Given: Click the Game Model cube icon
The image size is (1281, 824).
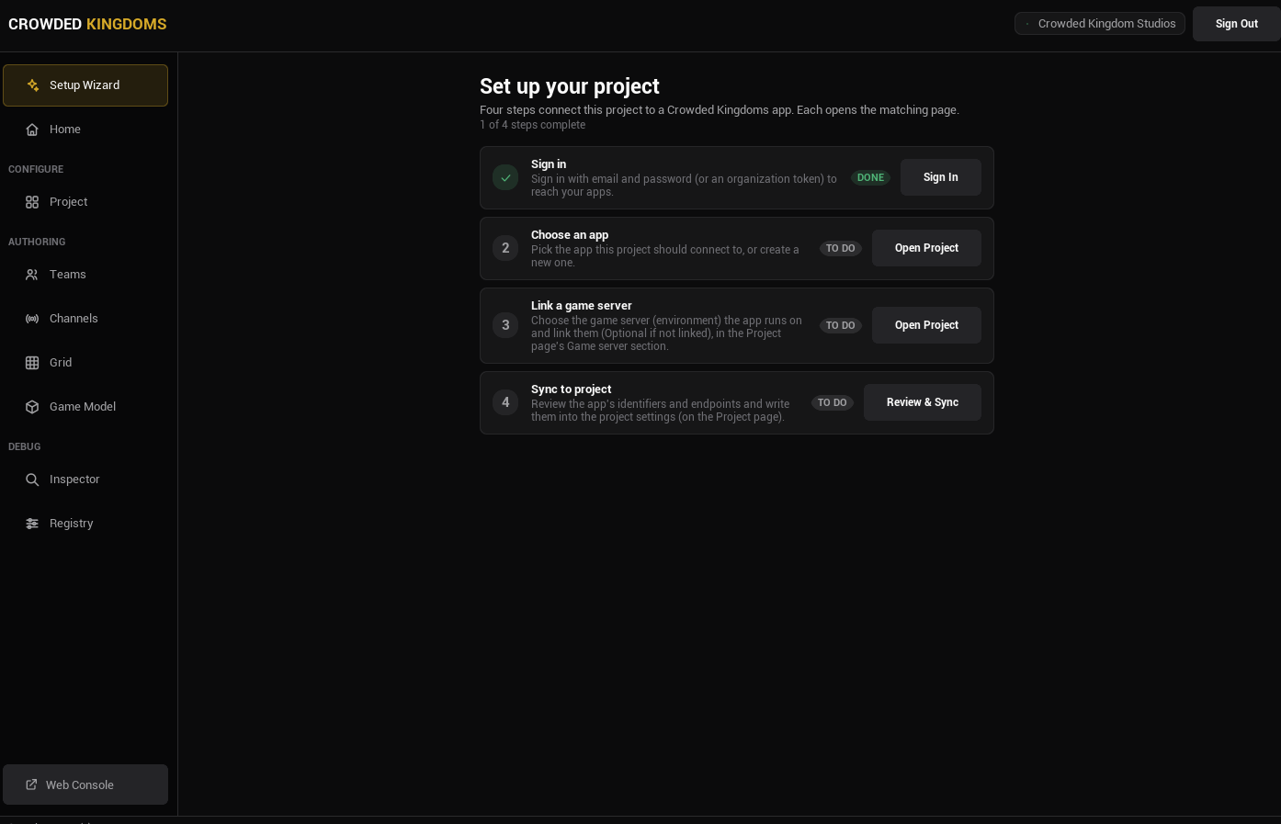Looking at the screenshot, I should pyautogui.click(x=32, y=407).
